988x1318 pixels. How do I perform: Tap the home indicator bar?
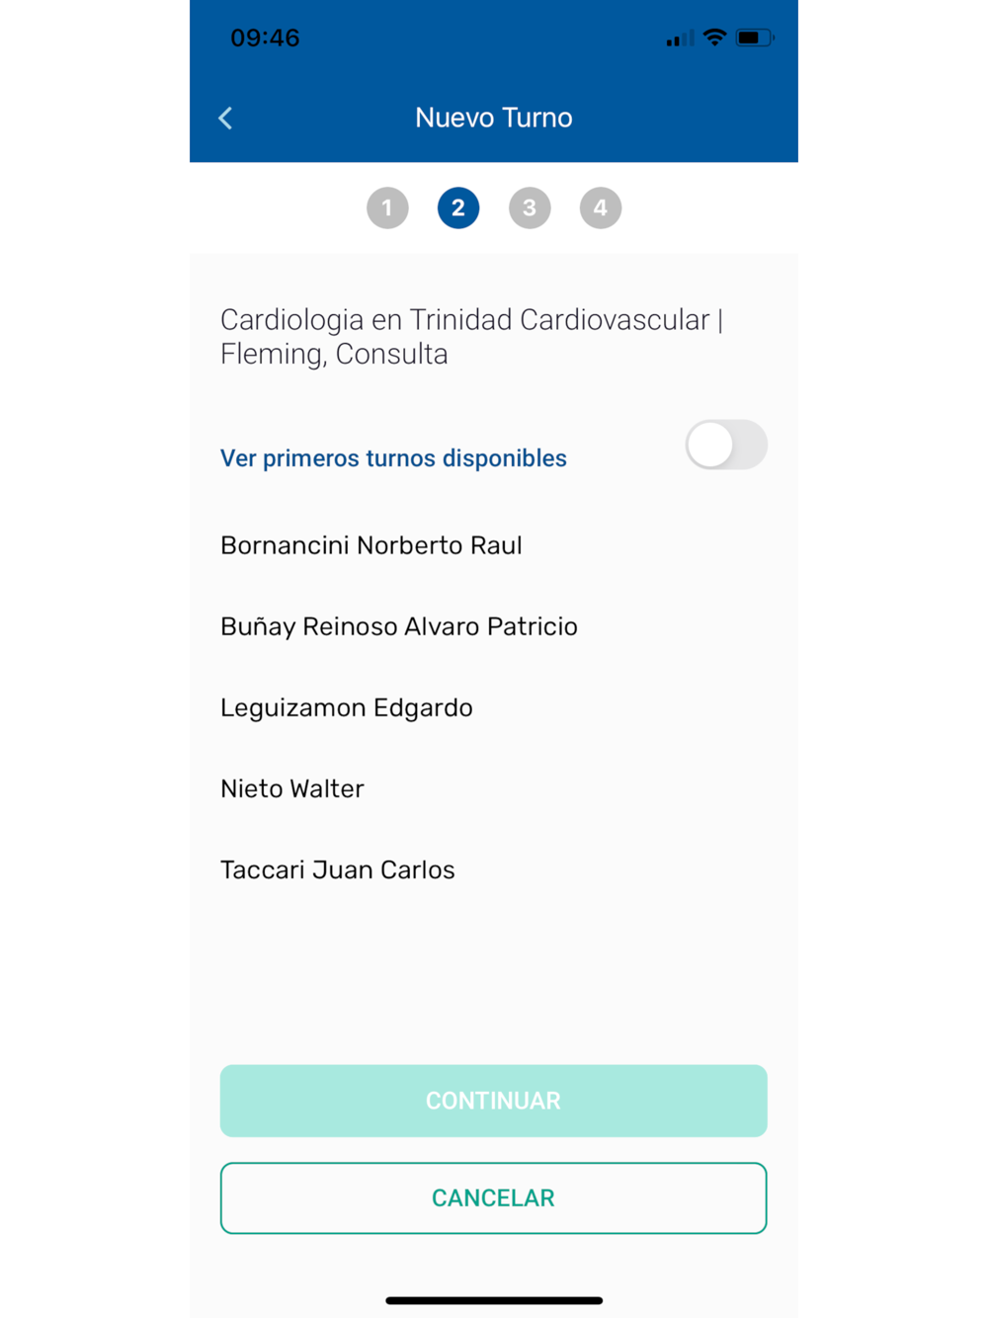pos(494,1300)
